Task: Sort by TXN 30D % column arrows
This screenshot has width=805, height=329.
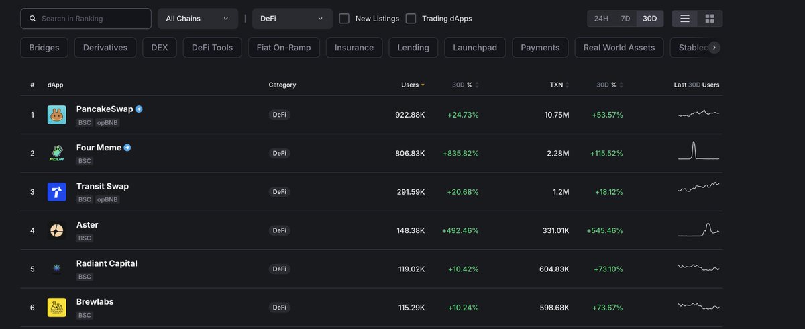Action: [x=621, y=85]
